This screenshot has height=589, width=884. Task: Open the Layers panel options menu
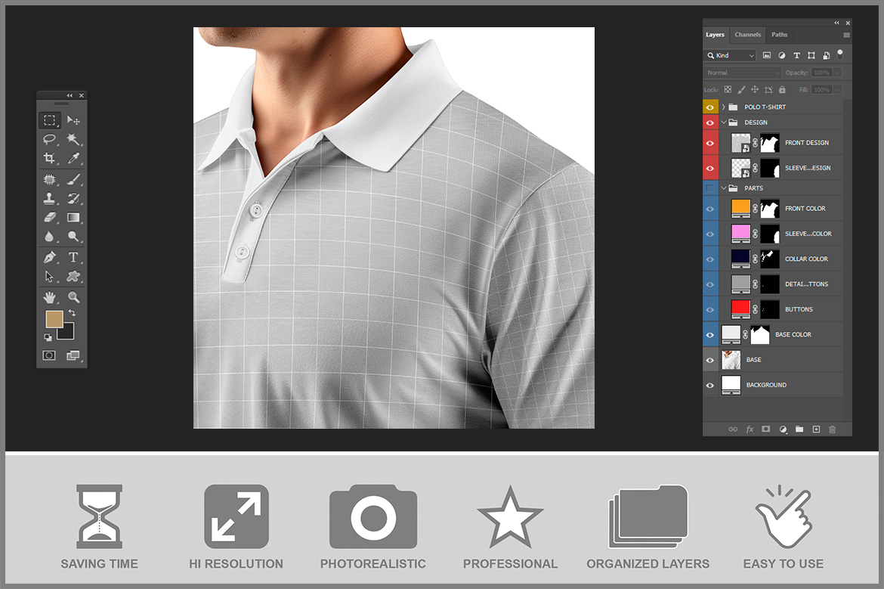coord(846,35)
